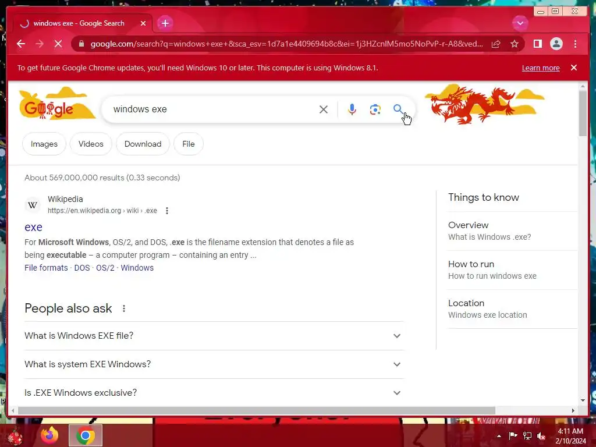The image size is (596, 447).
Task: Open the 'People also ask' options menu
Action: click(124, 308)
